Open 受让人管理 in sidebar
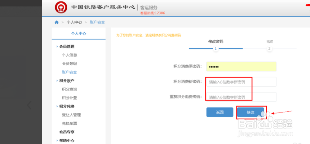This screenshot has width=310, height=144. coord(71,115)
